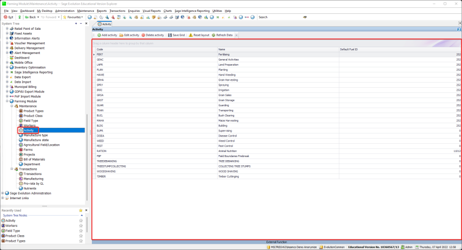The image size is (462, 250).
Task: Open Edit activity in toolbar
Action: [x=121, y=35]
